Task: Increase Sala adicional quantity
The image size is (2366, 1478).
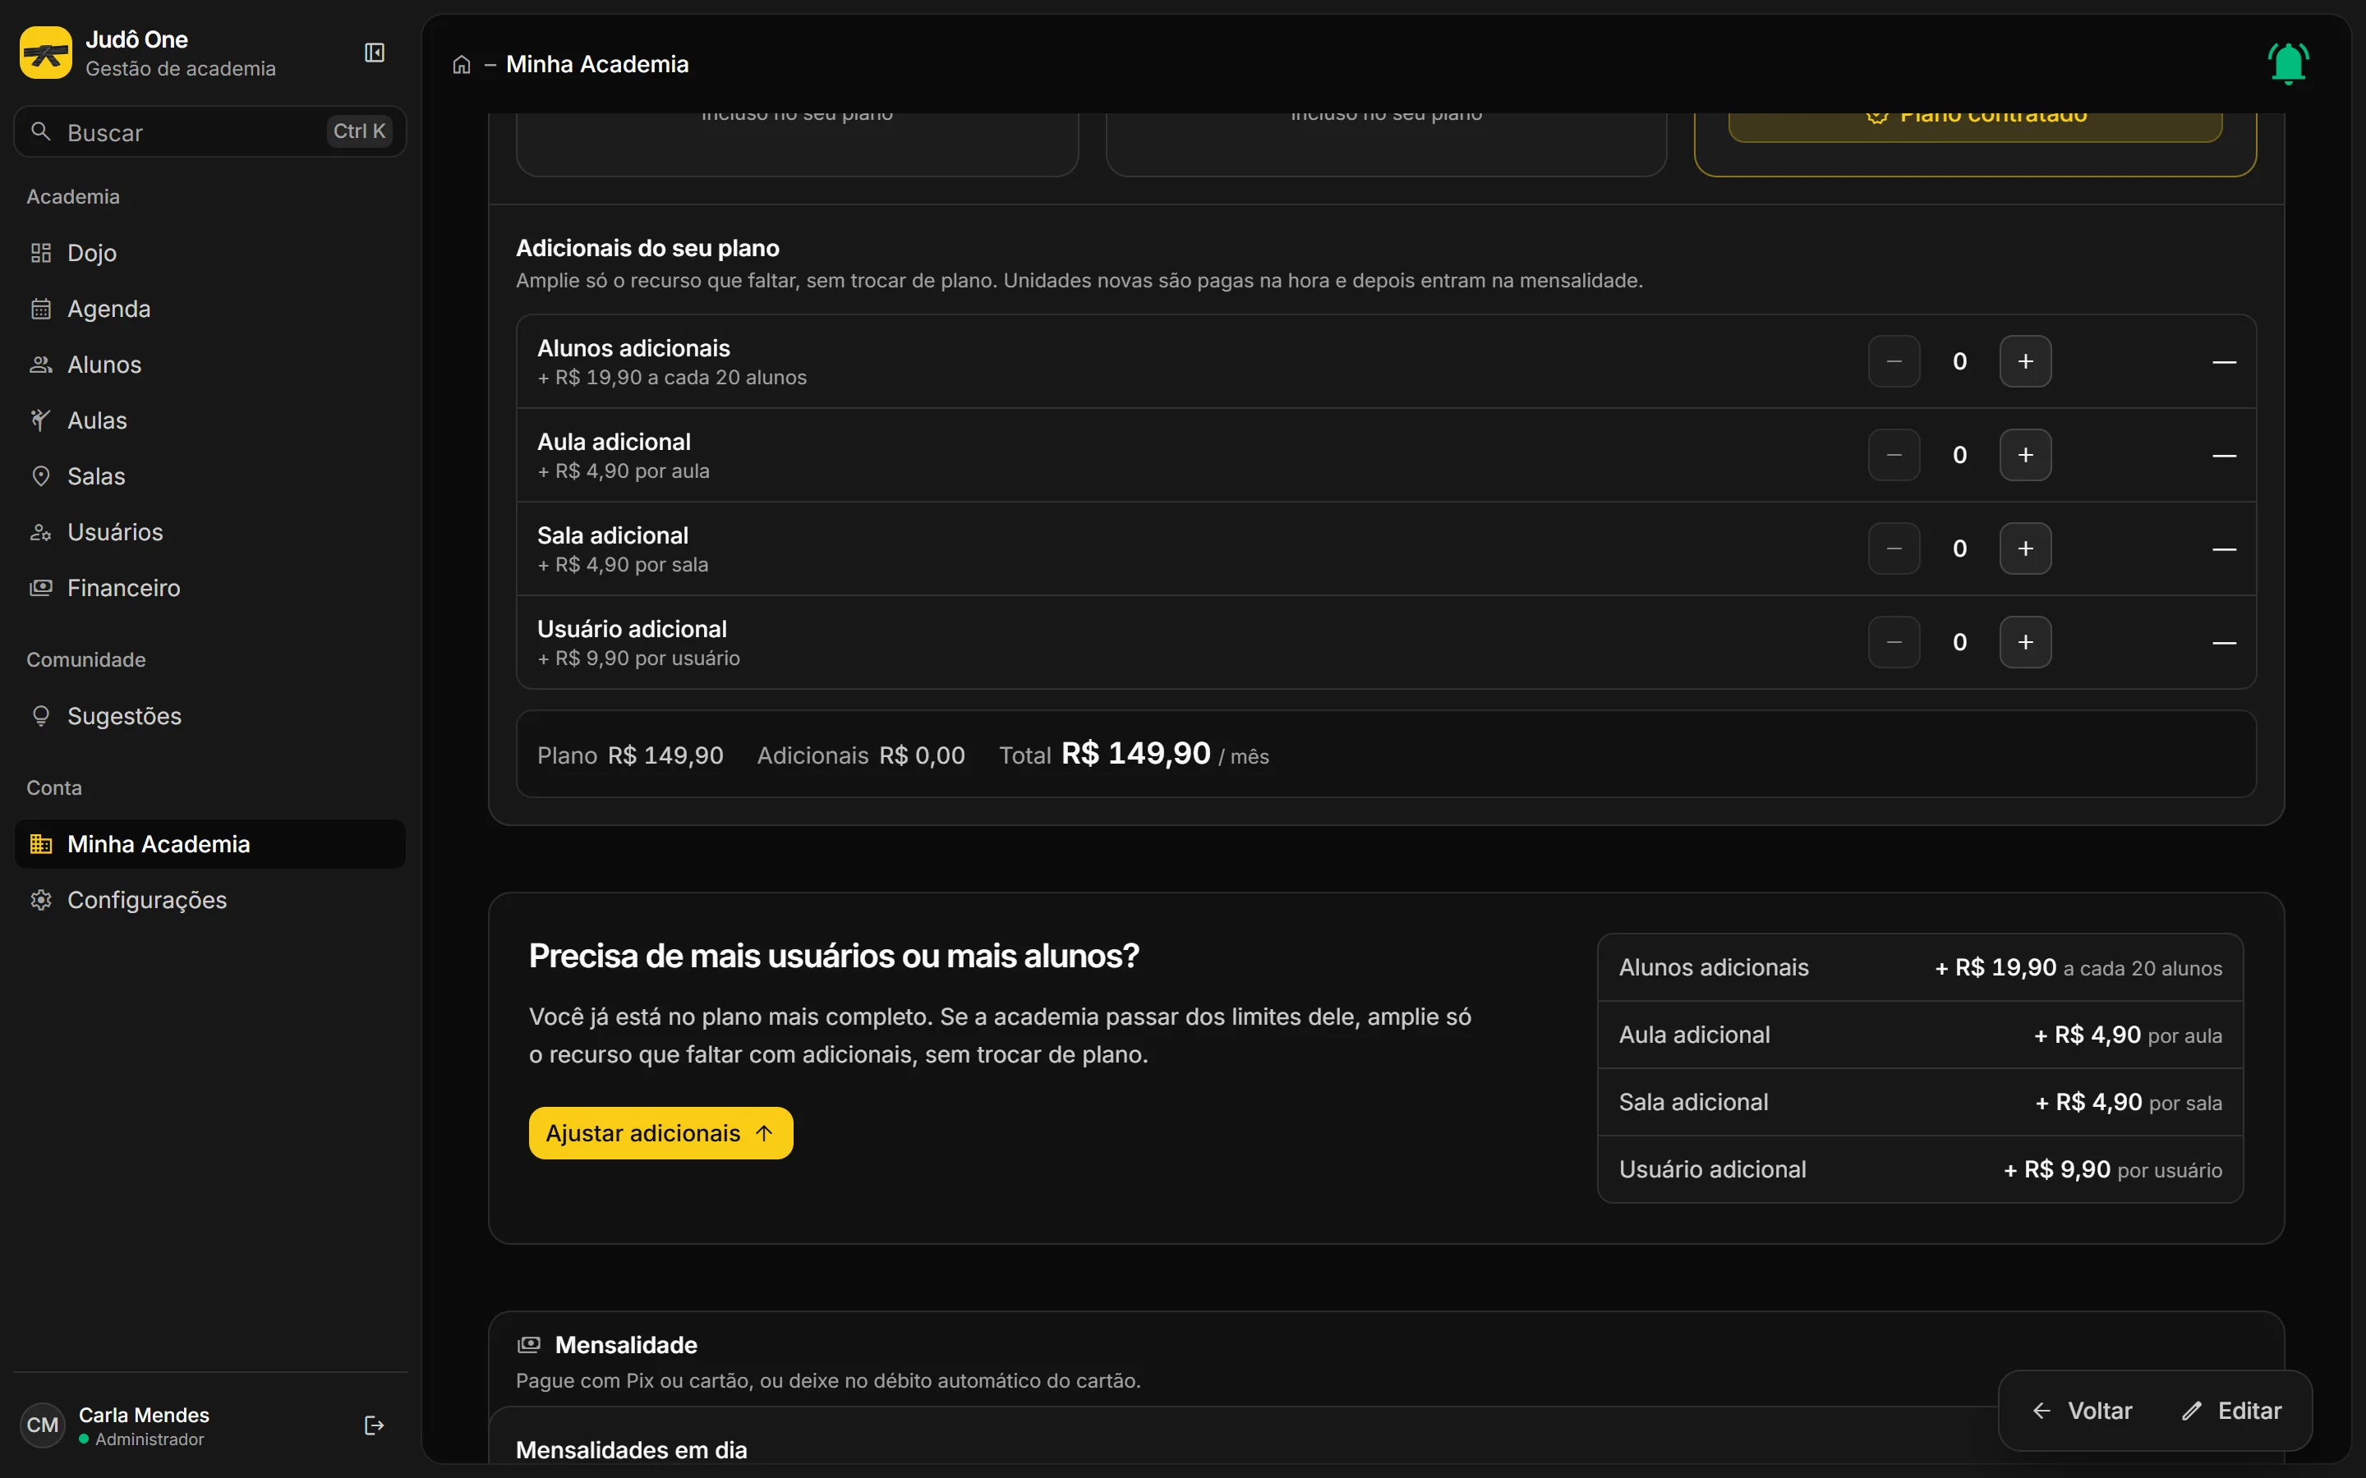Action: point(2025,549)
